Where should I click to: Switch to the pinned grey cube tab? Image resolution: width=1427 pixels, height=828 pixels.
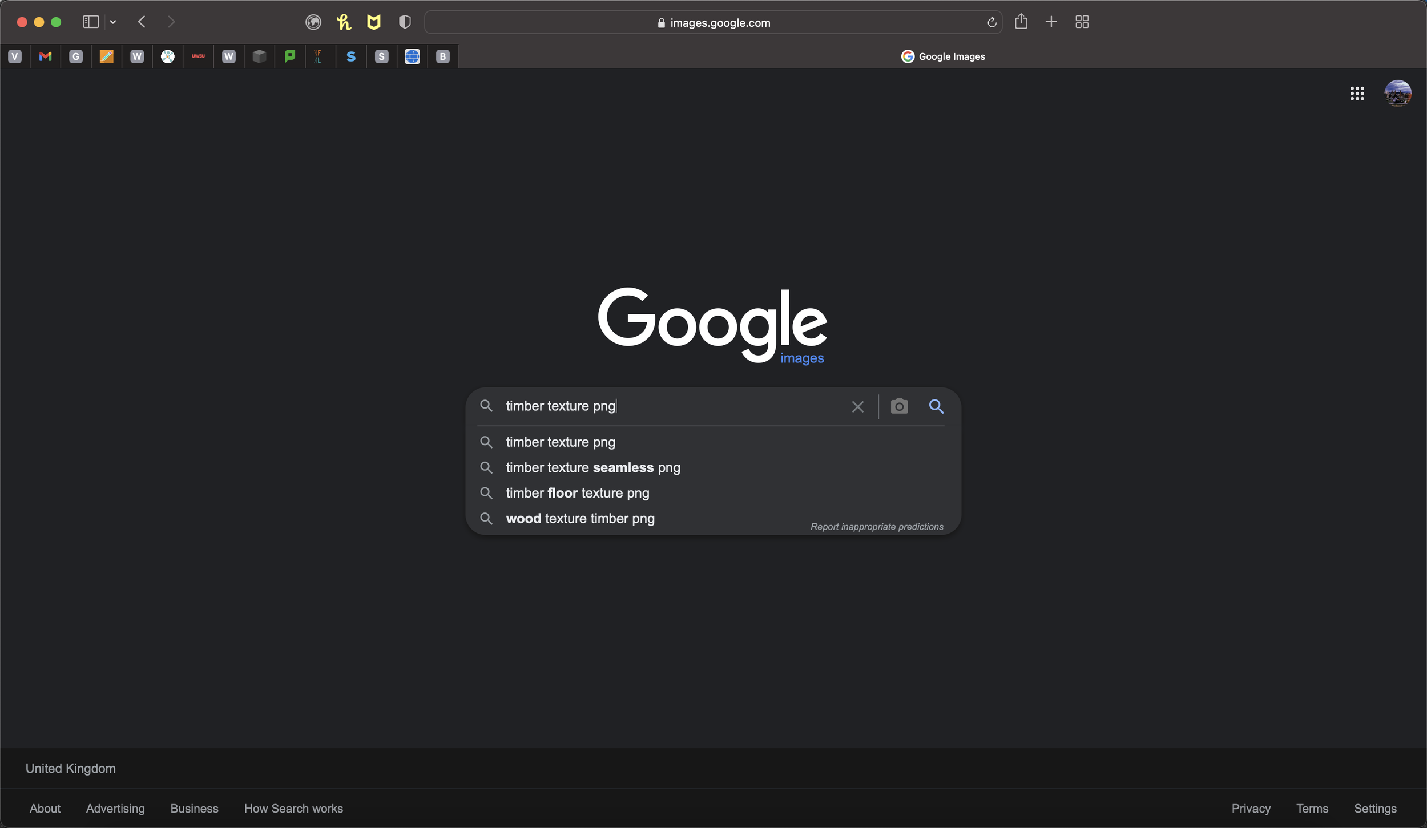[x=259, y=56]
